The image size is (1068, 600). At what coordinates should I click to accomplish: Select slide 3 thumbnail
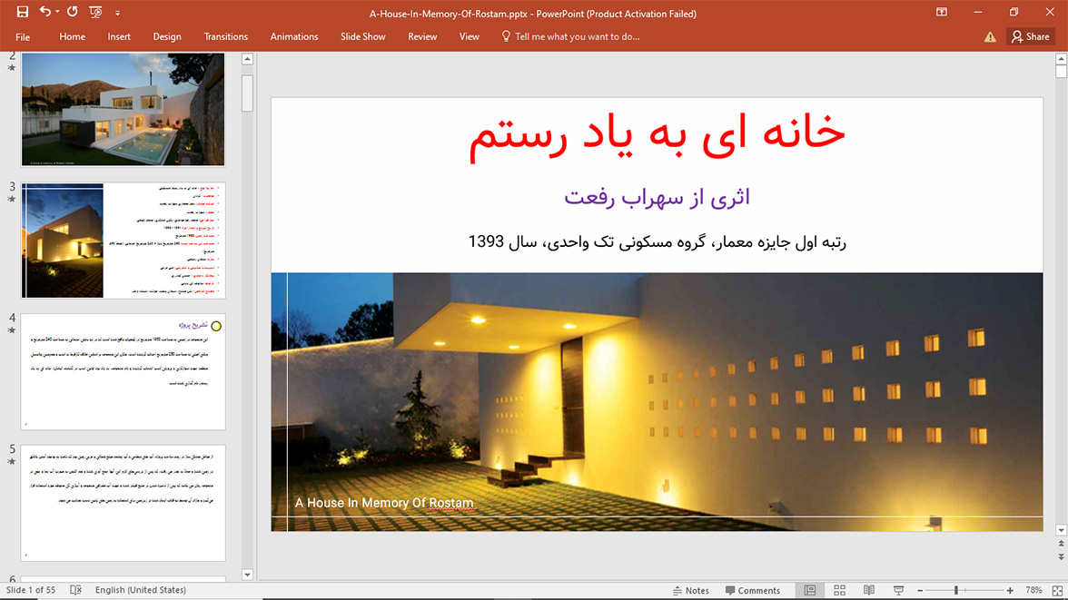click(x=124, y=241)
